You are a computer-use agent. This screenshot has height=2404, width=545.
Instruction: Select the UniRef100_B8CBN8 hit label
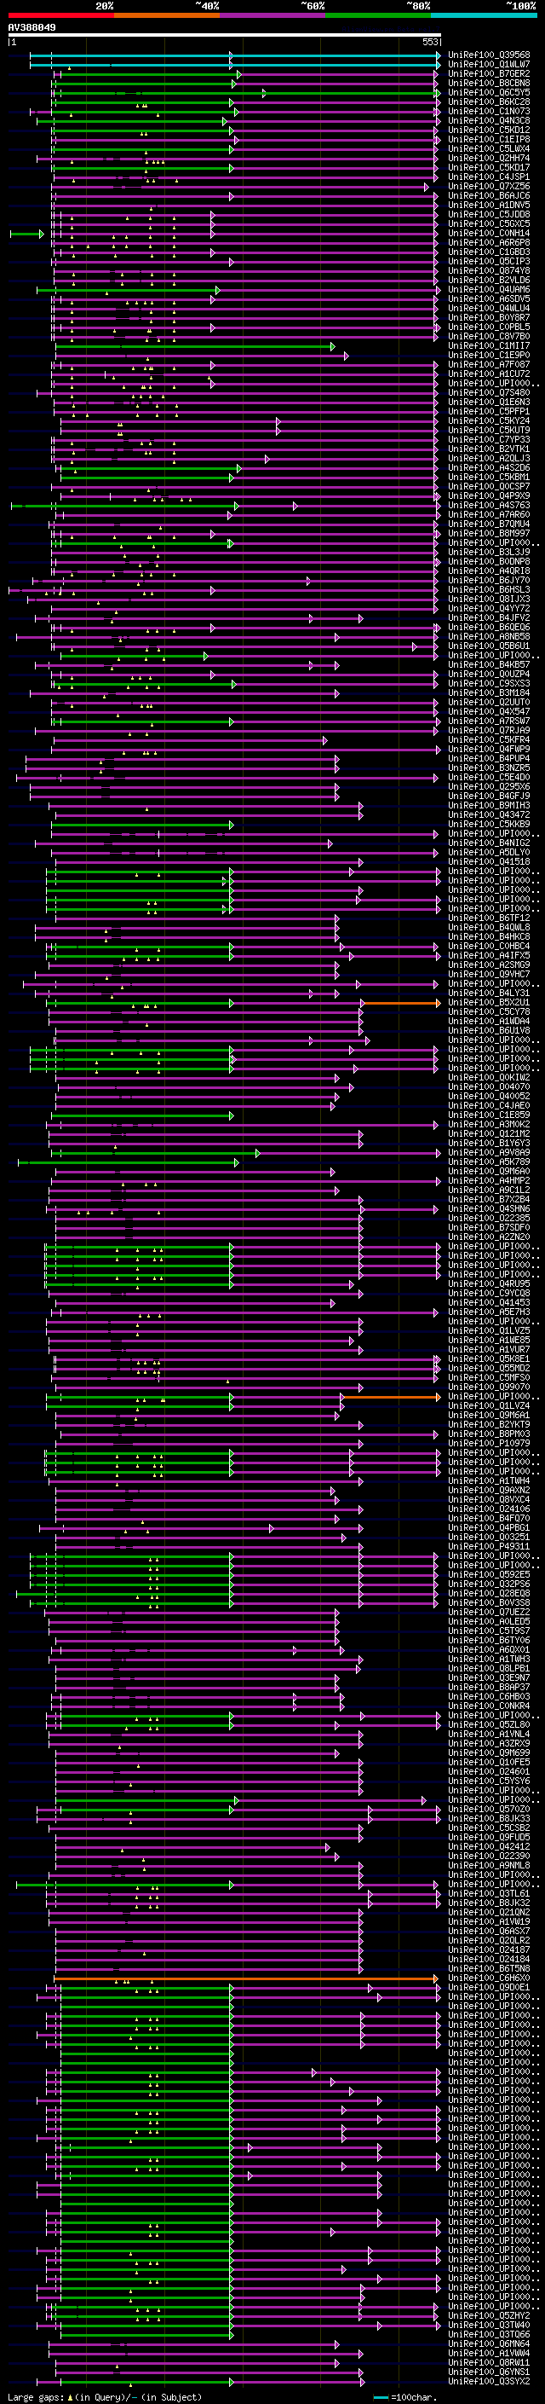488,83
